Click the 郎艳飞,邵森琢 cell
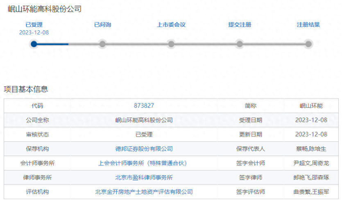Viewport: 342px width, 202px height. 311,177
